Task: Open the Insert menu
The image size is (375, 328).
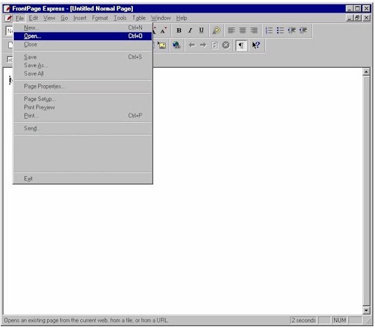Action: 80,18
